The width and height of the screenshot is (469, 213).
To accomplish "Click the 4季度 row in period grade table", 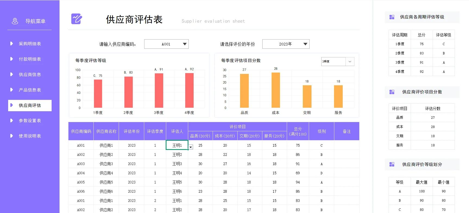I will pos(422,71).
